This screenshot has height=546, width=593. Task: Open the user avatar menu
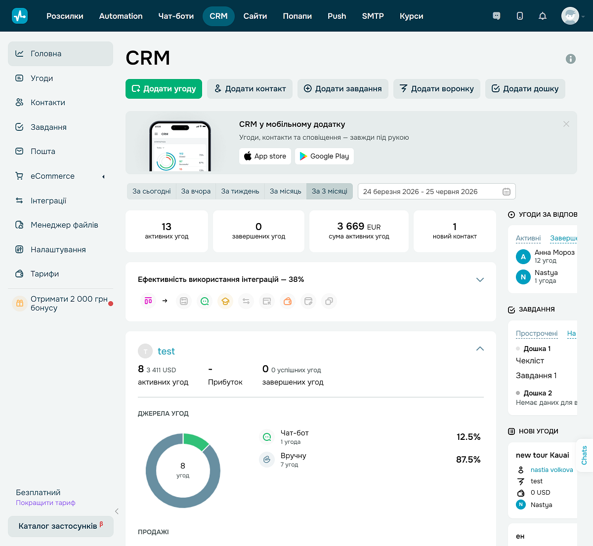pyautogui.click(x=570, y=16)
